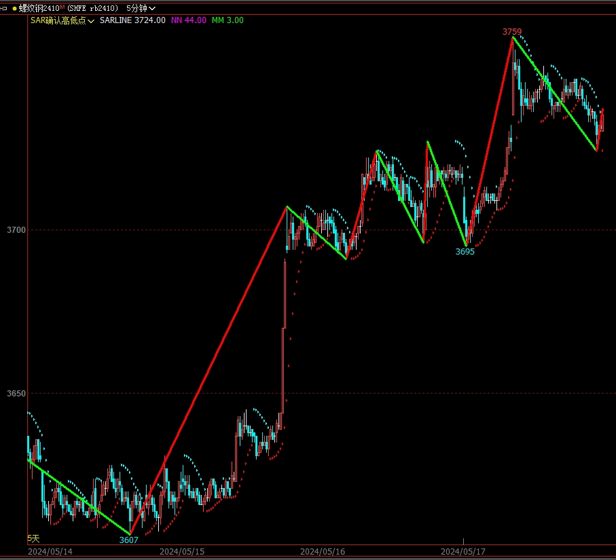Click the 2024/05/16 date on time axis
Image resolution: width=616 pixels, height=560 pixels.
point(323,552)
